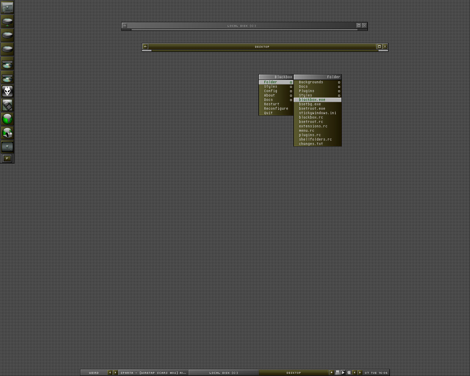Switch to Local Disk (C:) taskbar button
Screen dimensions: 470x376
224,373
